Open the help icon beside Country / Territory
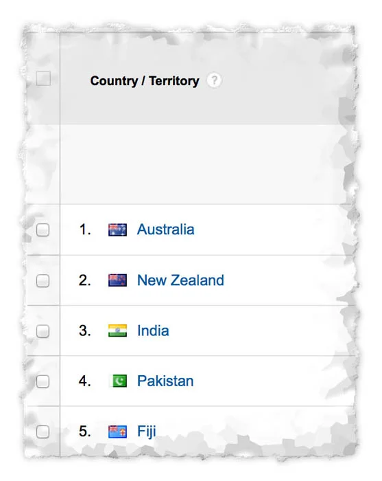This screenshot has width=382, height=481. (x=214, y=80)
